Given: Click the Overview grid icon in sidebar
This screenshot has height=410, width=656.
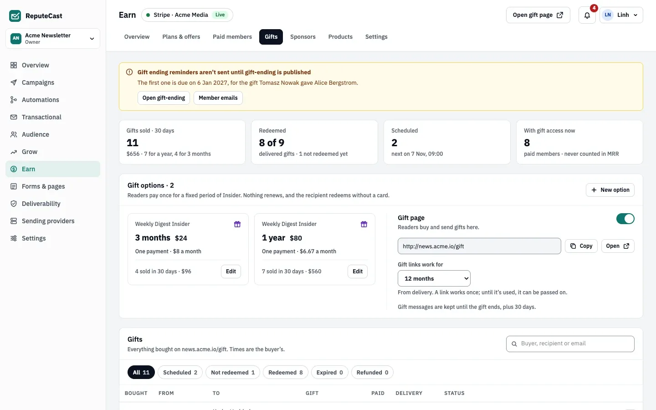Looking at the screenshot, I should click(14, 65).
